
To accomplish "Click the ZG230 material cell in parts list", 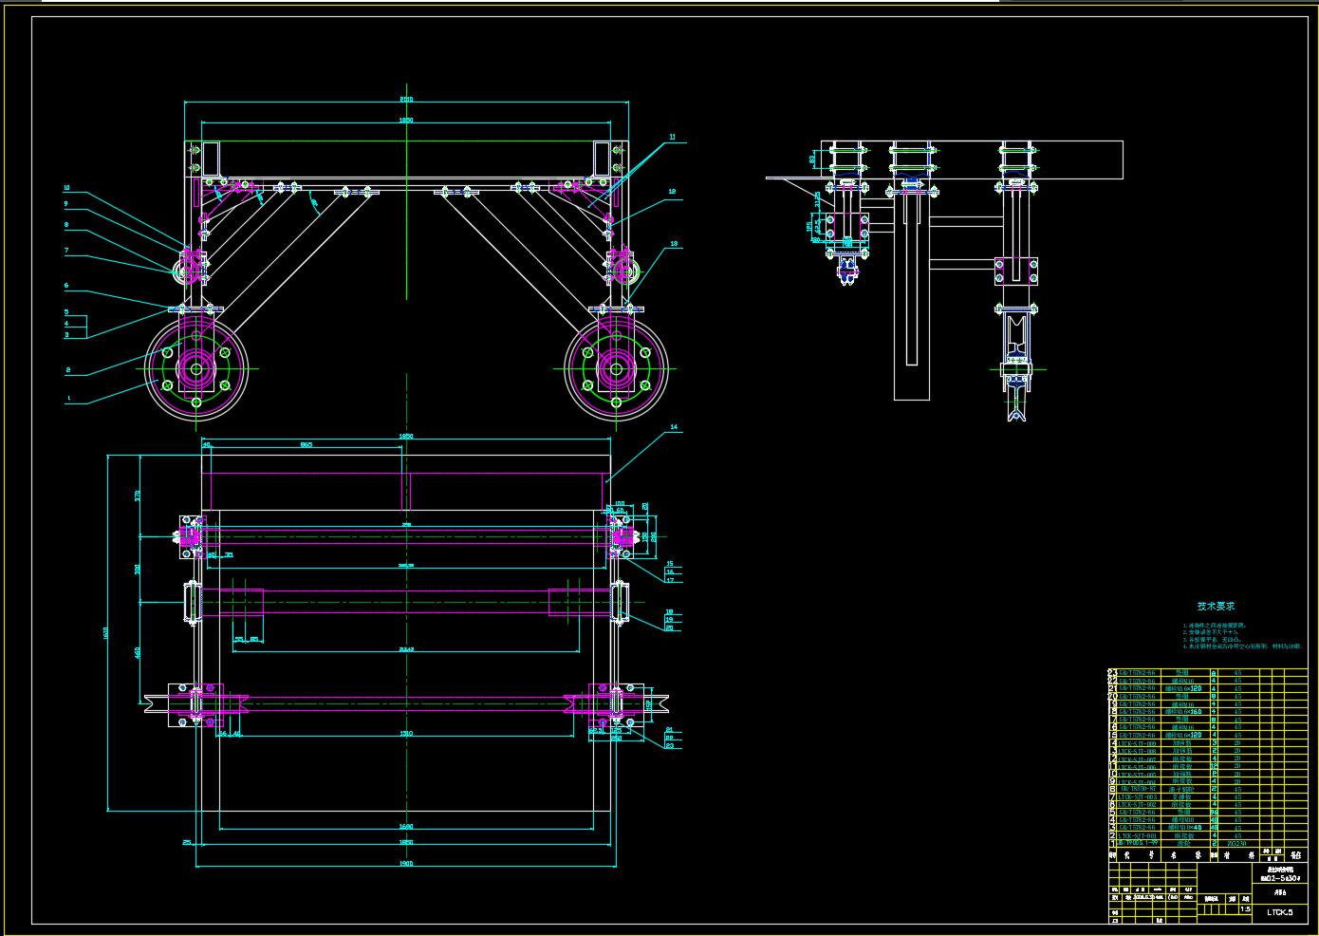I will click(x=1236, y=843).
